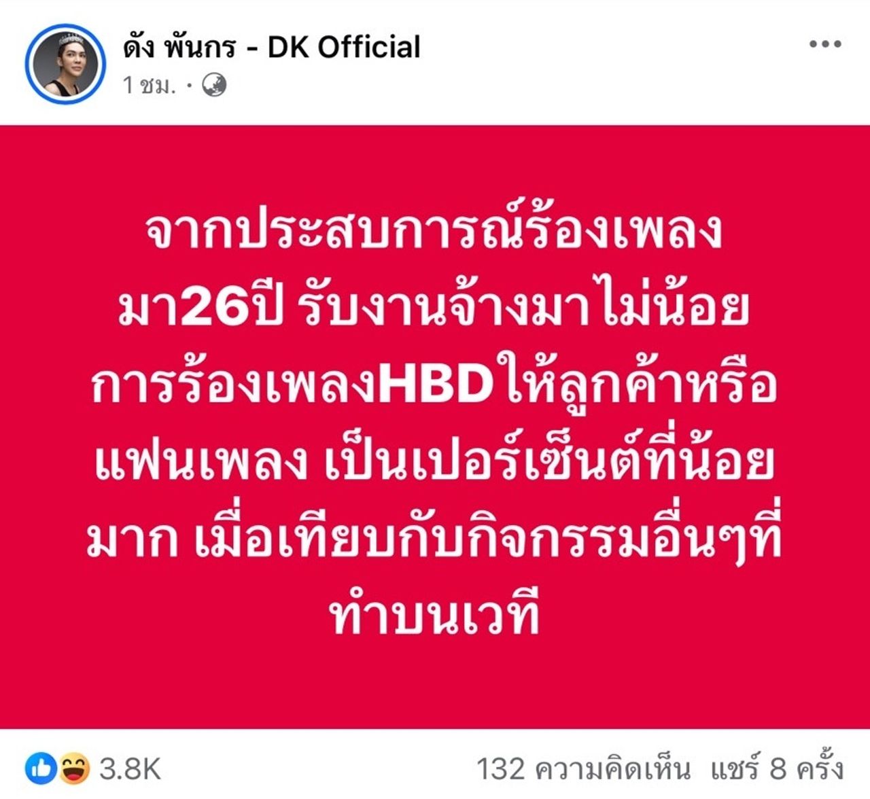Click the Haha laughing reaction emoji
This screenshot has width=870, height=799.
pyautogui.click(x=73, y=768)
